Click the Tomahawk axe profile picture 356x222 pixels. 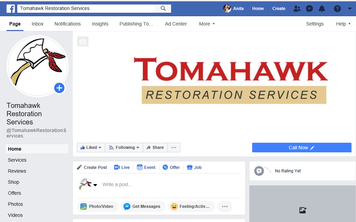[38, 66]
